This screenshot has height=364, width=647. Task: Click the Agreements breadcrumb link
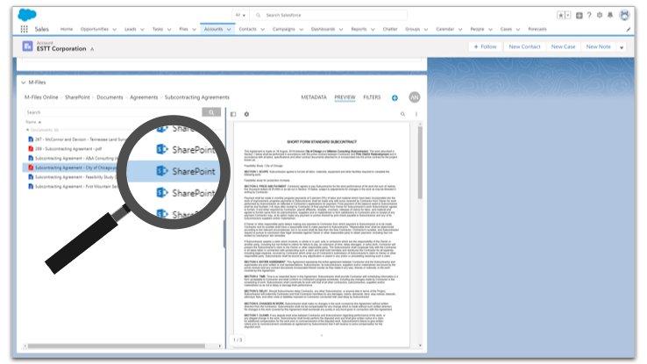[x=141, y=97]
